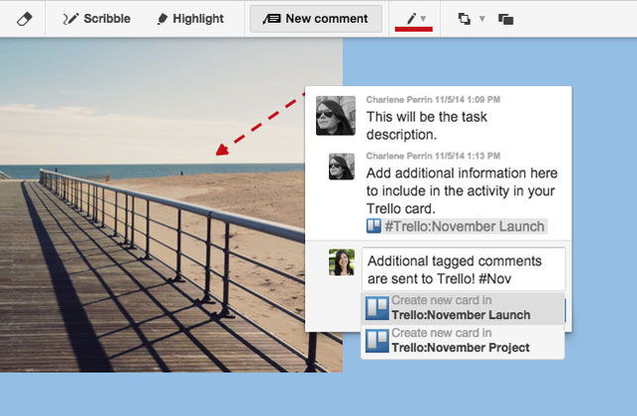Select the red pen drawing tool
The width and height of the screenshot is (637, 416).
pos(411,18)
